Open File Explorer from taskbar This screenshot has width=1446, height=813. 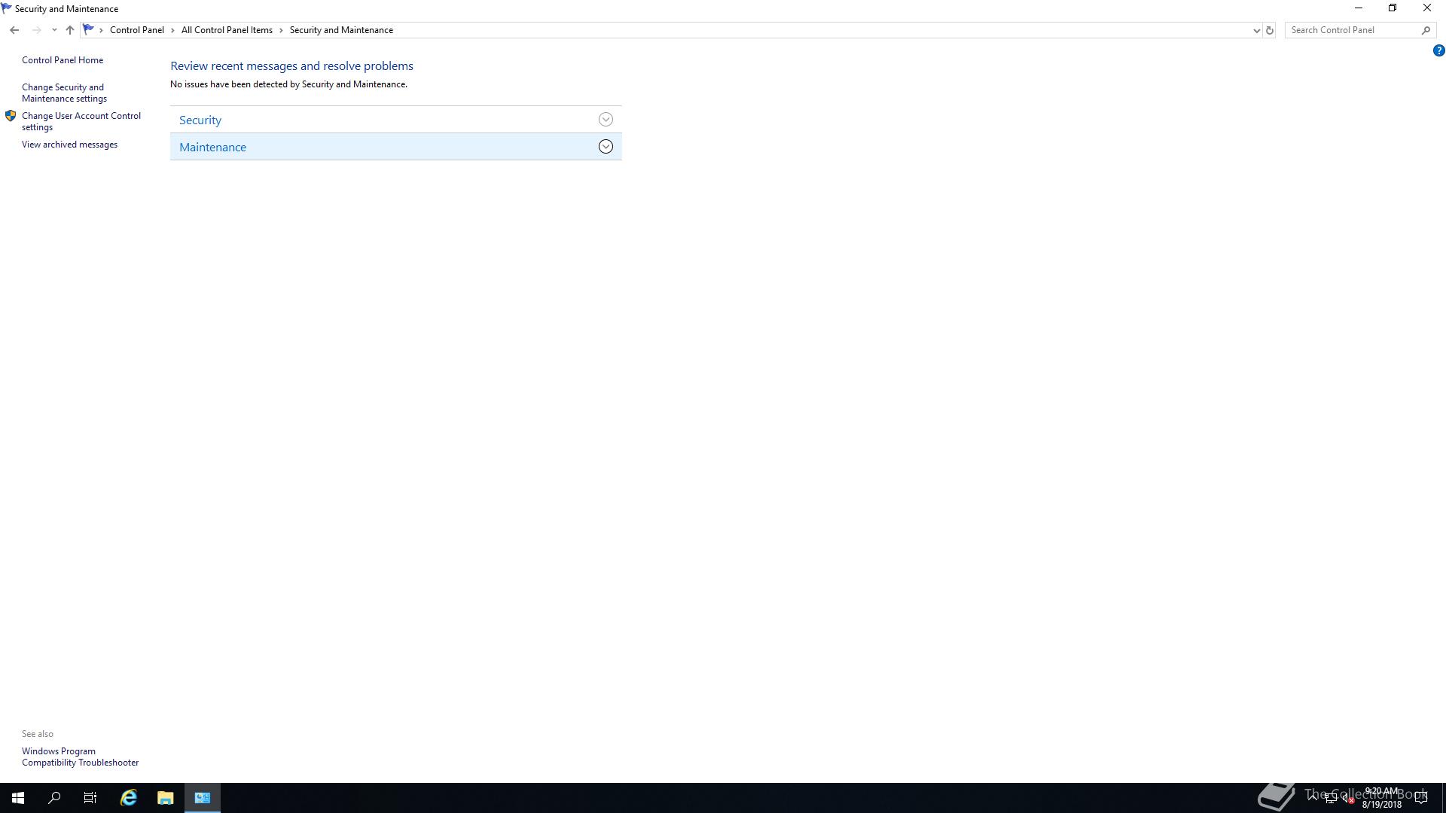(166, 797)
